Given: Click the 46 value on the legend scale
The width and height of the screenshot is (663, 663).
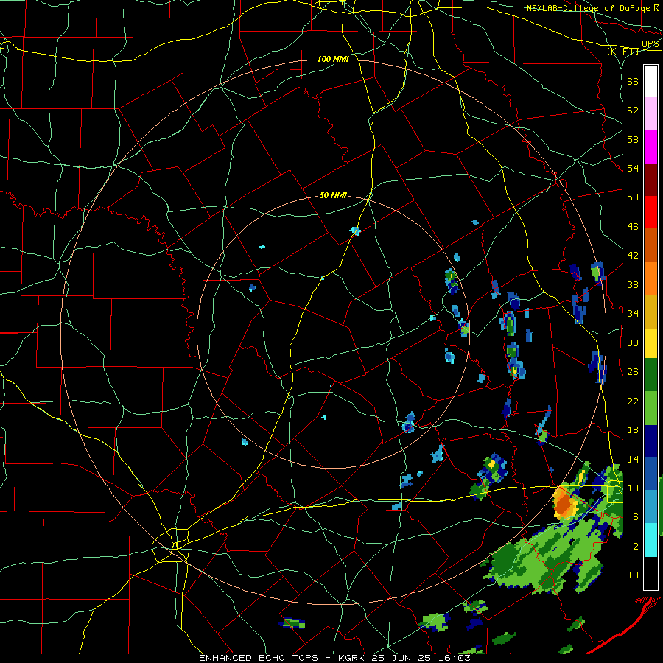Looking at the screenshot, I should pos(633,227).
